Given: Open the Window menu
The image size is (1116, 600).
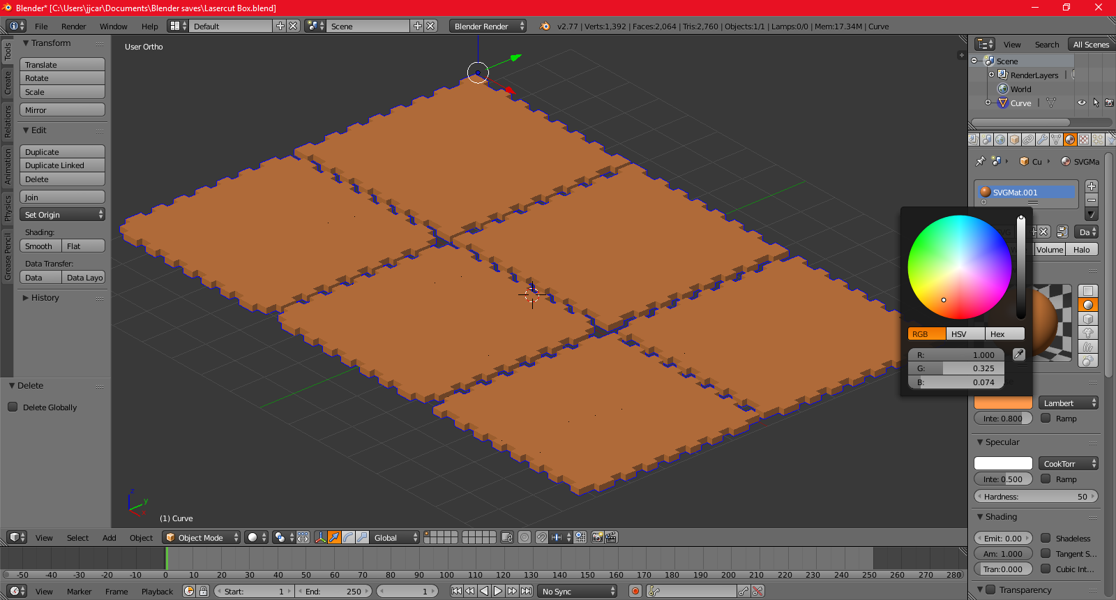Looking at the screenshot, I should [113, 26].
